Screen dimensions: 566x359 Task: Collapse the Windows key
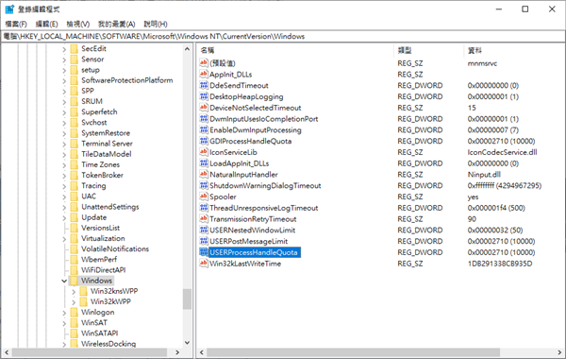click(64, 281)
